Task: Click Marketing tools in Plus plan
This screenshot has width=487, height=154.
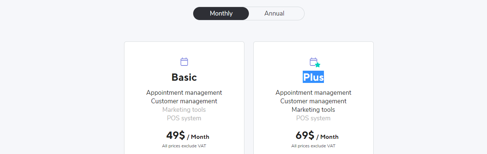Action: click(x=313, y=110)
